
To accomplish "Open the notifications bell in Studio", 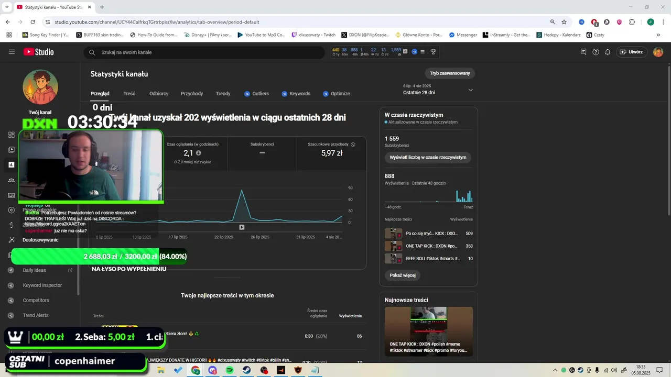I will tap(608, 52).
